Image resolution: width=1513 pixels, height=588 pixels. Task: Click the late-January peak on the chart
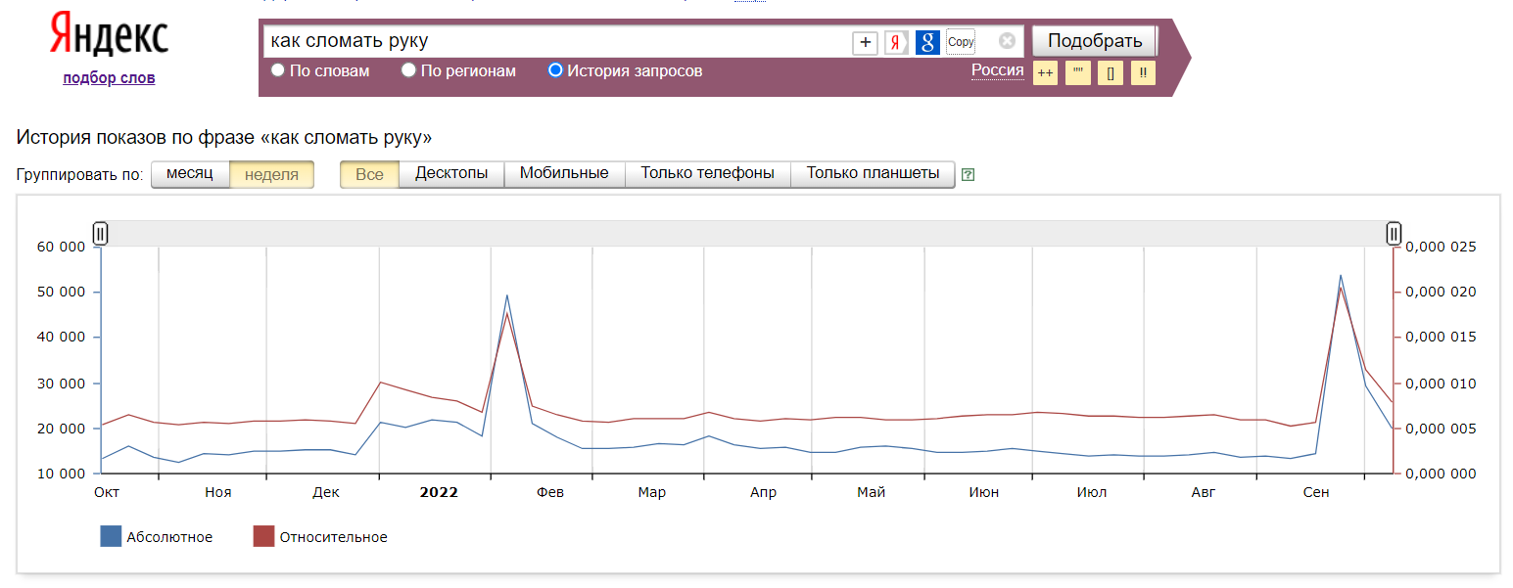click(x=506, y=294)
